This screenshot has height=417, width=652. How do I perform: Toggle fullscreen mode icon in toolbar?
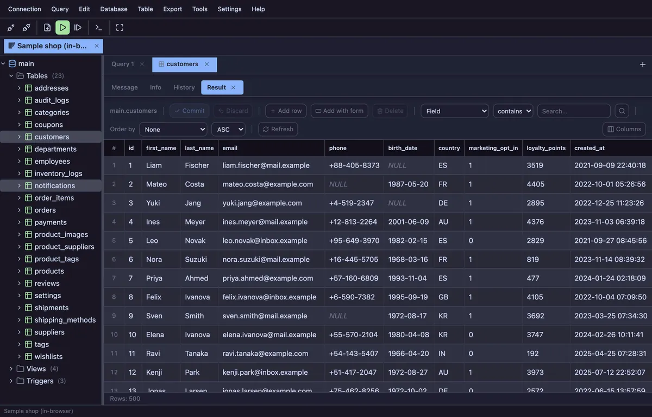pyautogui.click(x=120, y=28)
